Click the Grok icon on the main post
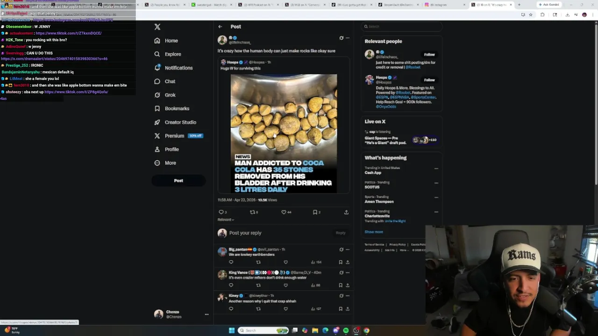 tap(341, 38)
